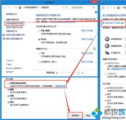126x120 pixels.
Task: Toggle 休眠 checkbox in bottom panel
Action: click(8, 96)
